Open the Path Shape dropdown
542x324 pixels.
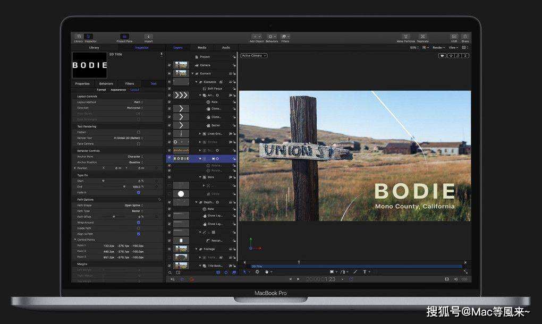[x=134, y=206]
